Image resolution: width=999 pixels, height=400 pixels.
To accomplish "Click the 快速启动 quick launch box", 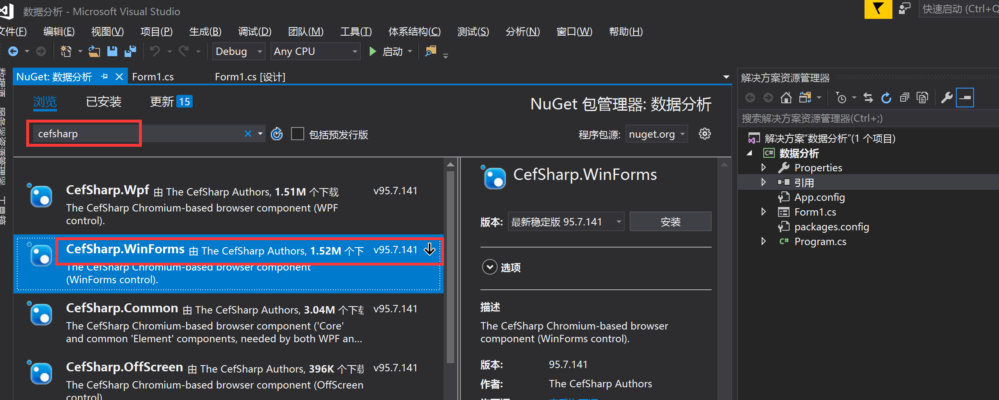I will pyautogui.click(x=959, y=9).
